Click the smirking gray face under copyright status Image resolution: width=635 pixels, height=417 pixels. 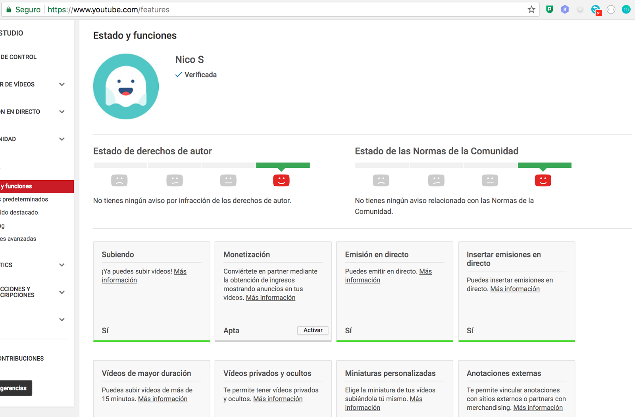pyautogui.click(x=175, y=181)
